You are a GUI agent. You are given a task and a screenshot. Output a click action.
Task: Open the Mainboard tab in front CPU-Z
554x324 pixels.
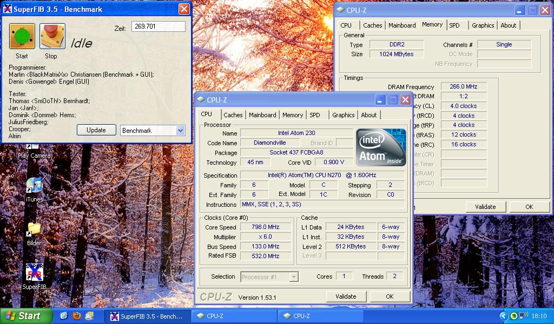tap(262, 115)
